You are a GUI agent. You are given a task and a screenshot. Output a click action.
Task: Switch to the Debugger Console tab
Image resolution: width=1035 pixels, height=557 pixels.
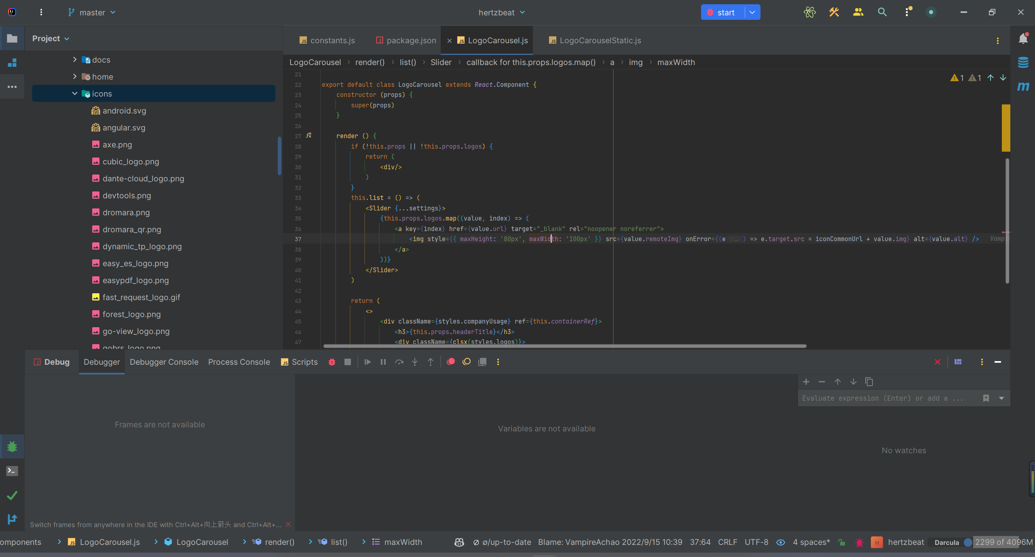pos(164,362)
